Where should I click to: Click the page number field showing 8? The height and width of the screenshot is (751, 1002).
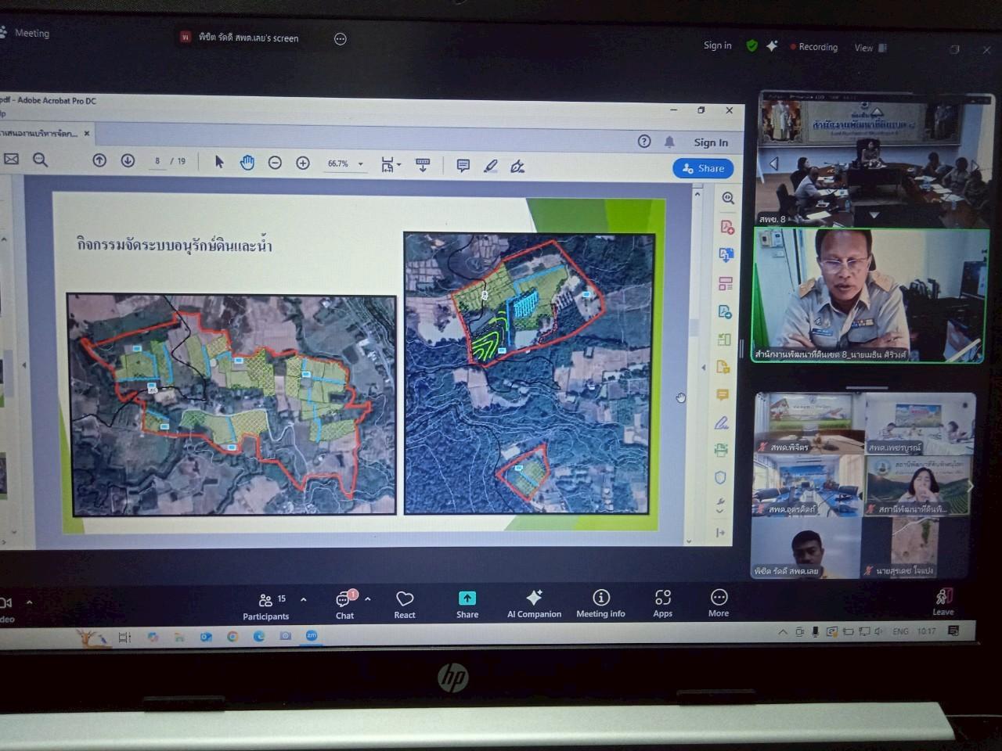pyautogui.click(x=157, y=161)
